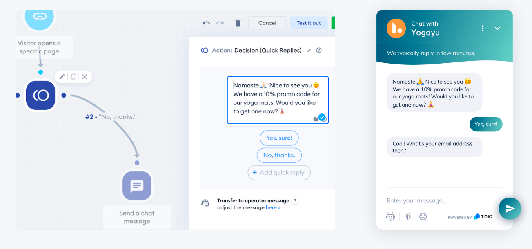Click the undo arrow in the toolbar

pos(206,23)
